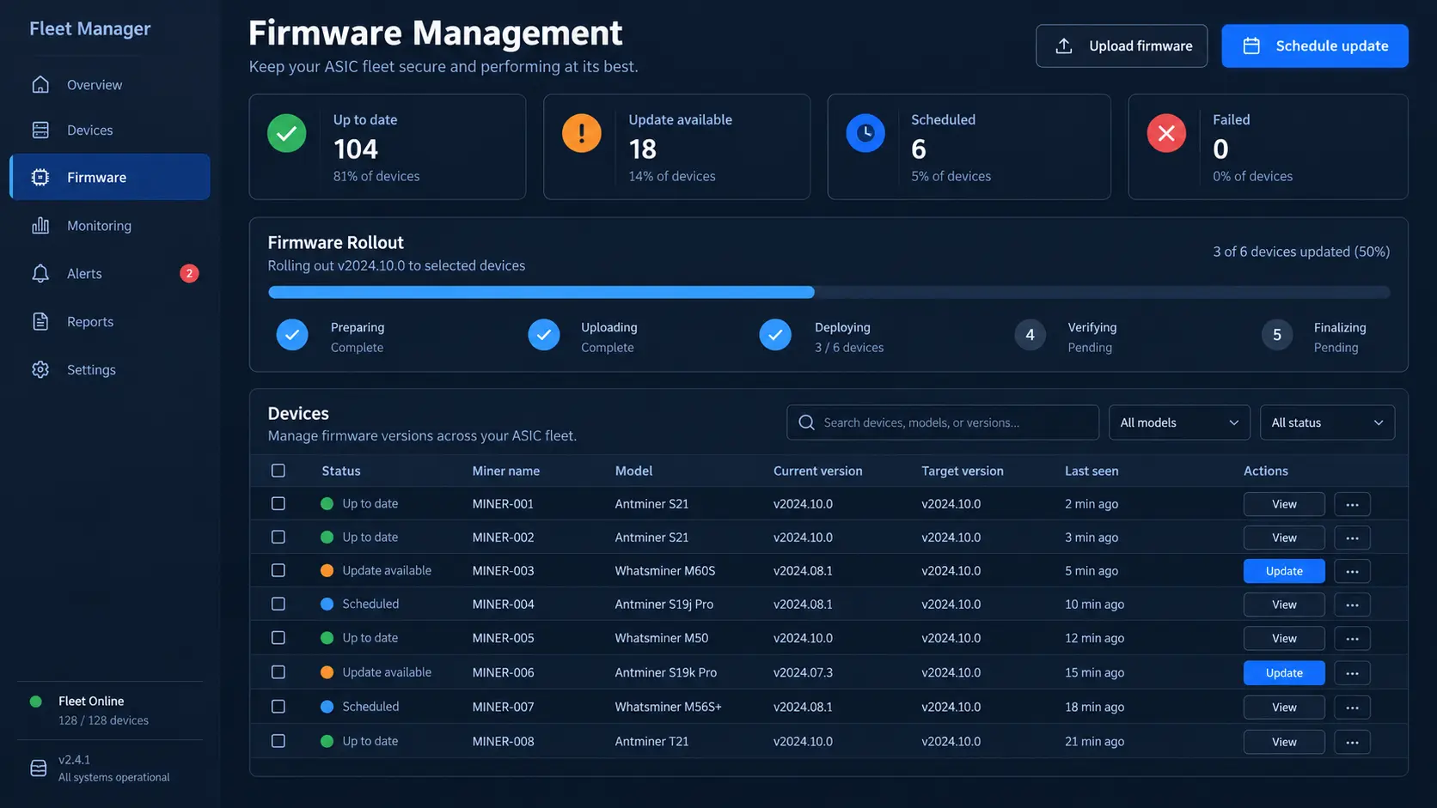Screen dimensions: 1437x808
Task: Open the Reports page
Action: click(109, 321)
